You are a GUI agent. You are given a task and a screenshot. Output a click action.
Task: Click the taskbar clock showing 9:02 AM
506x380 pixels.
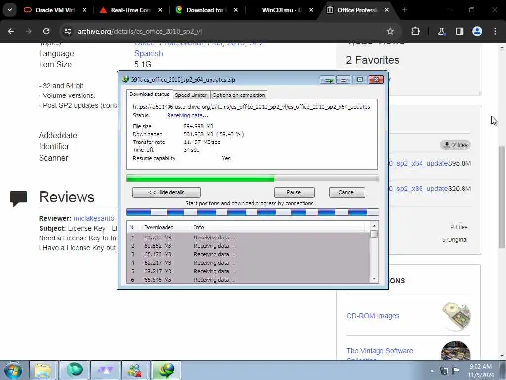pyautogui.click(x=481, y=371)
